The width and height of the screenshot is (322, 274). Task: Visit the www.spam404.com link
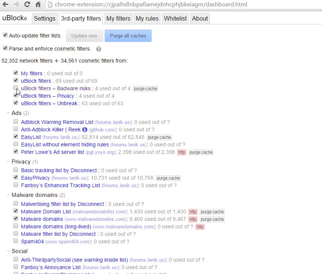click(68, 242)
